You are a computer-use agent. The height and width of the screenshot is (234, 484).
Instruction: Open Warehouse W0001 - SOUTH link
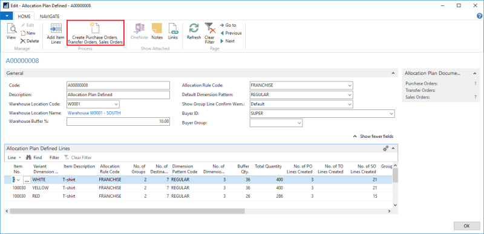click(94, 113)
